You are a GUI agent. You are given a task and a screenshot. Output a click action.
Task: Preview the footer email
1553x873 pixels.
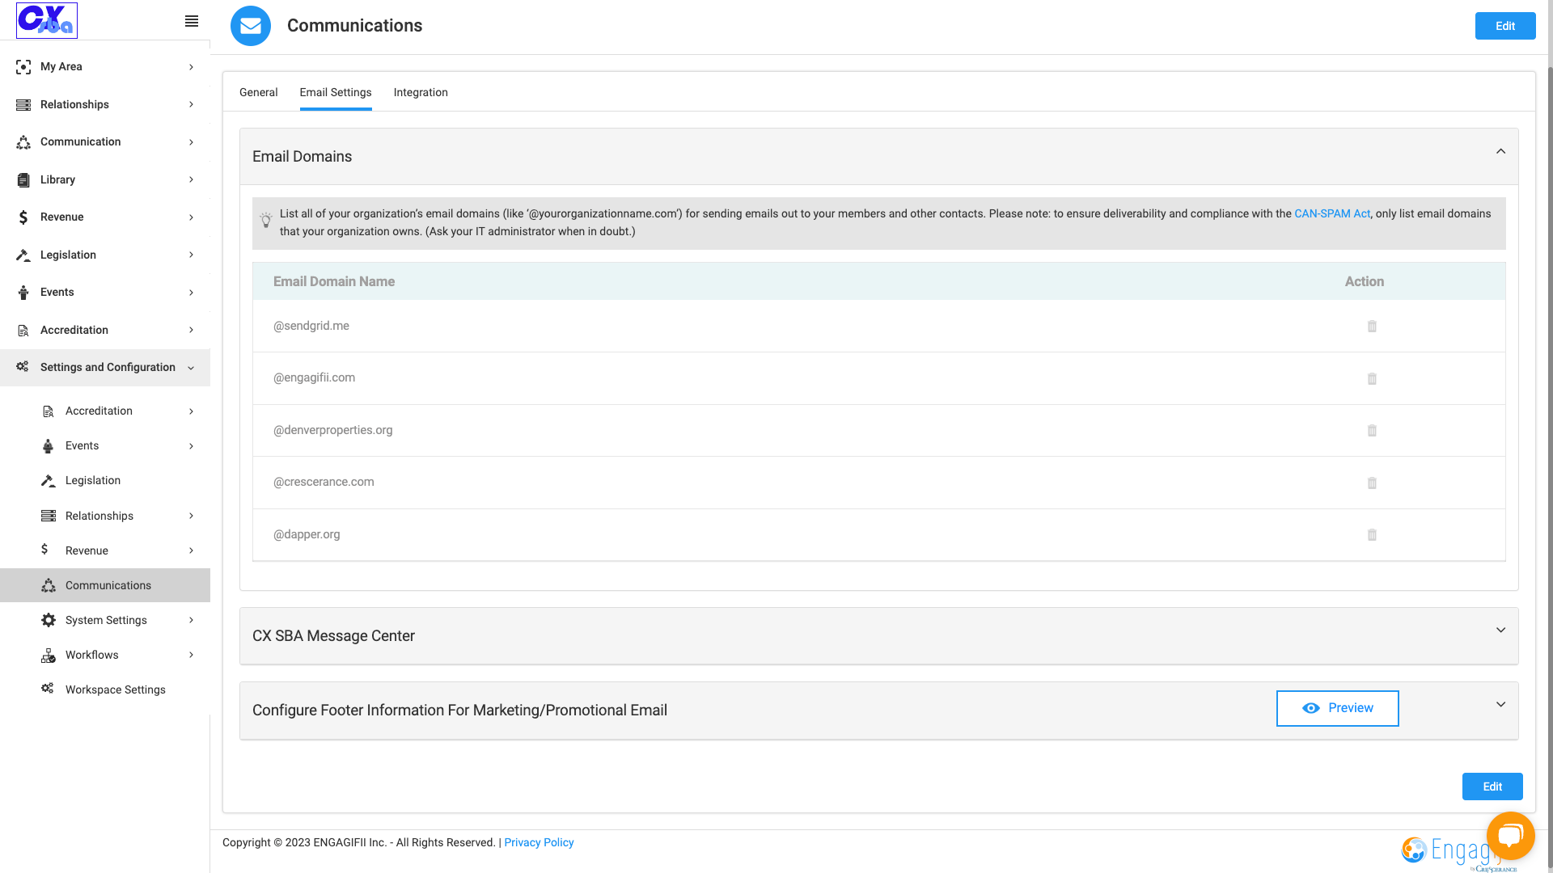pyautogui.click(x=1338, y=708)
